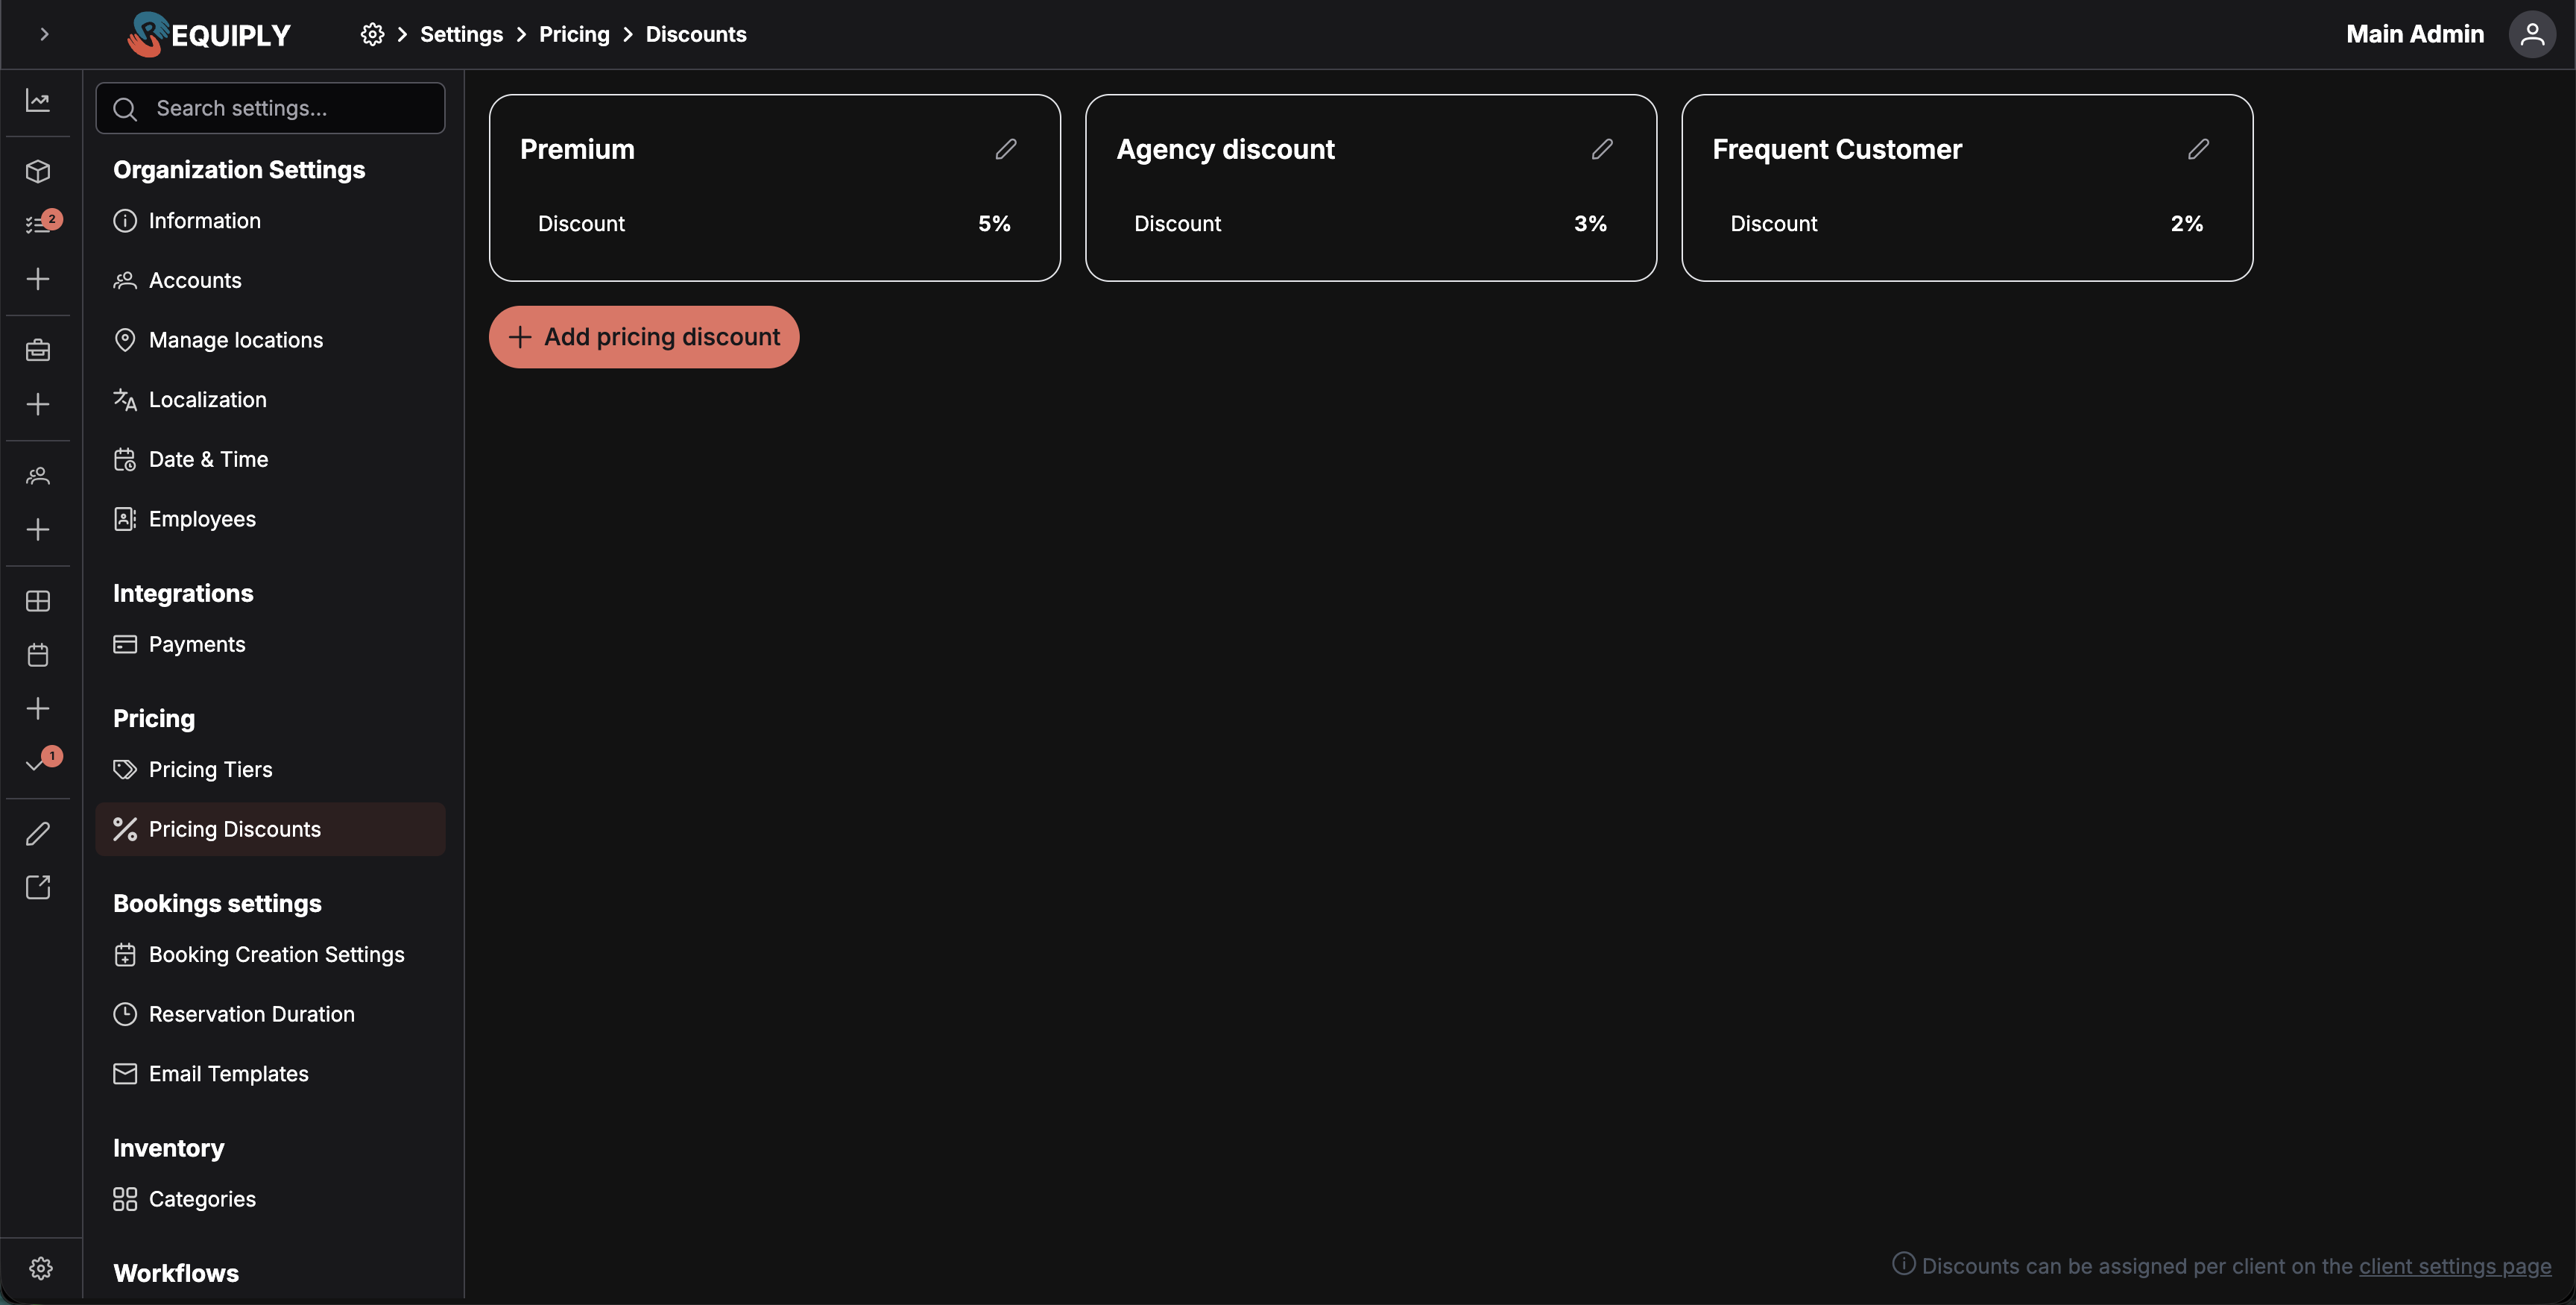The height and width of the screenshot is (1305, 2576).
Task: Click the plus icon below the task list icon
Action: click(x=38, y=278)
